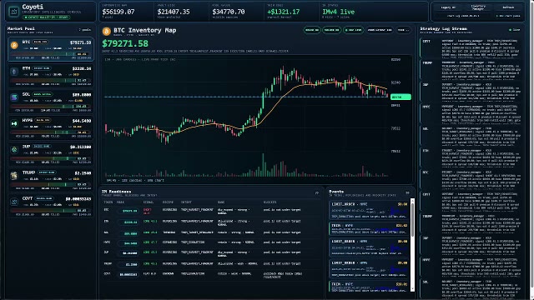Click the third green live pill above the chart
The width and height of the screenshot is (534, 300).
click(x=353, y=30)
